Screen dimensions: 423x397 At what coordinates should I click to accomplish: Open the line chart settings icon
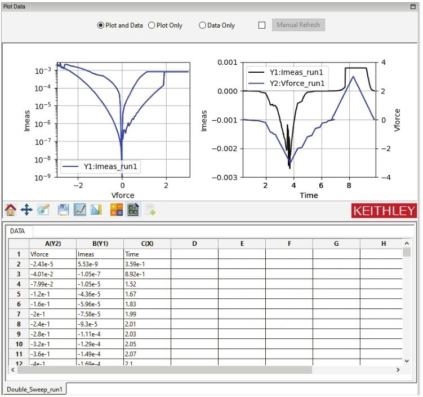coord(80,210)
